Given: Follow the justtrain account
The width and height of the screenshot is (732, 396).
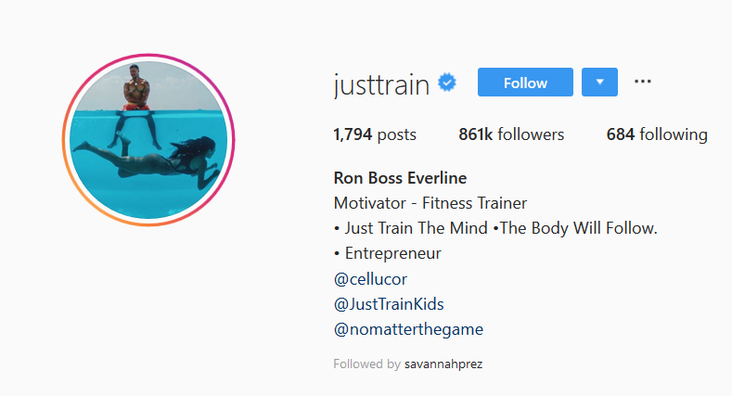Looking at the screenshot, I should tap(525, 83).
